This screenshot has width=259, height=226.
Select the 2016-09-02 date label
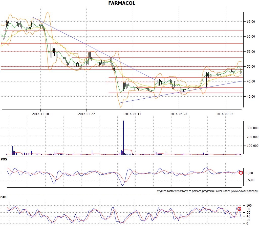point(225,114)
